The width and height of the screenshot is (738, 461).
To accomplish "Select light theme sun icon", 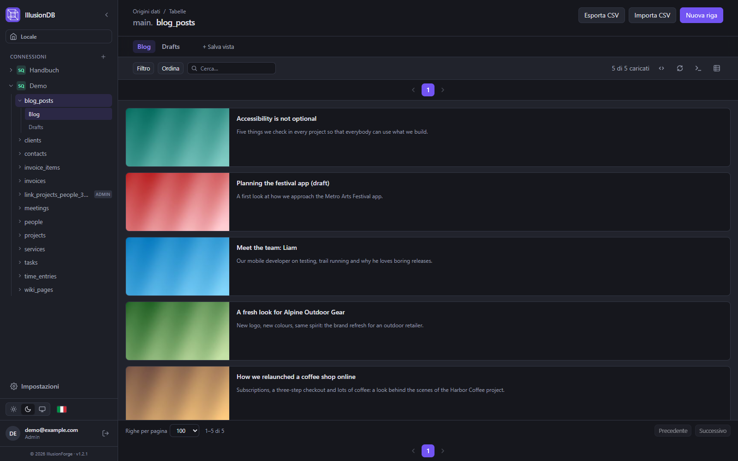I will pos(14,409).
